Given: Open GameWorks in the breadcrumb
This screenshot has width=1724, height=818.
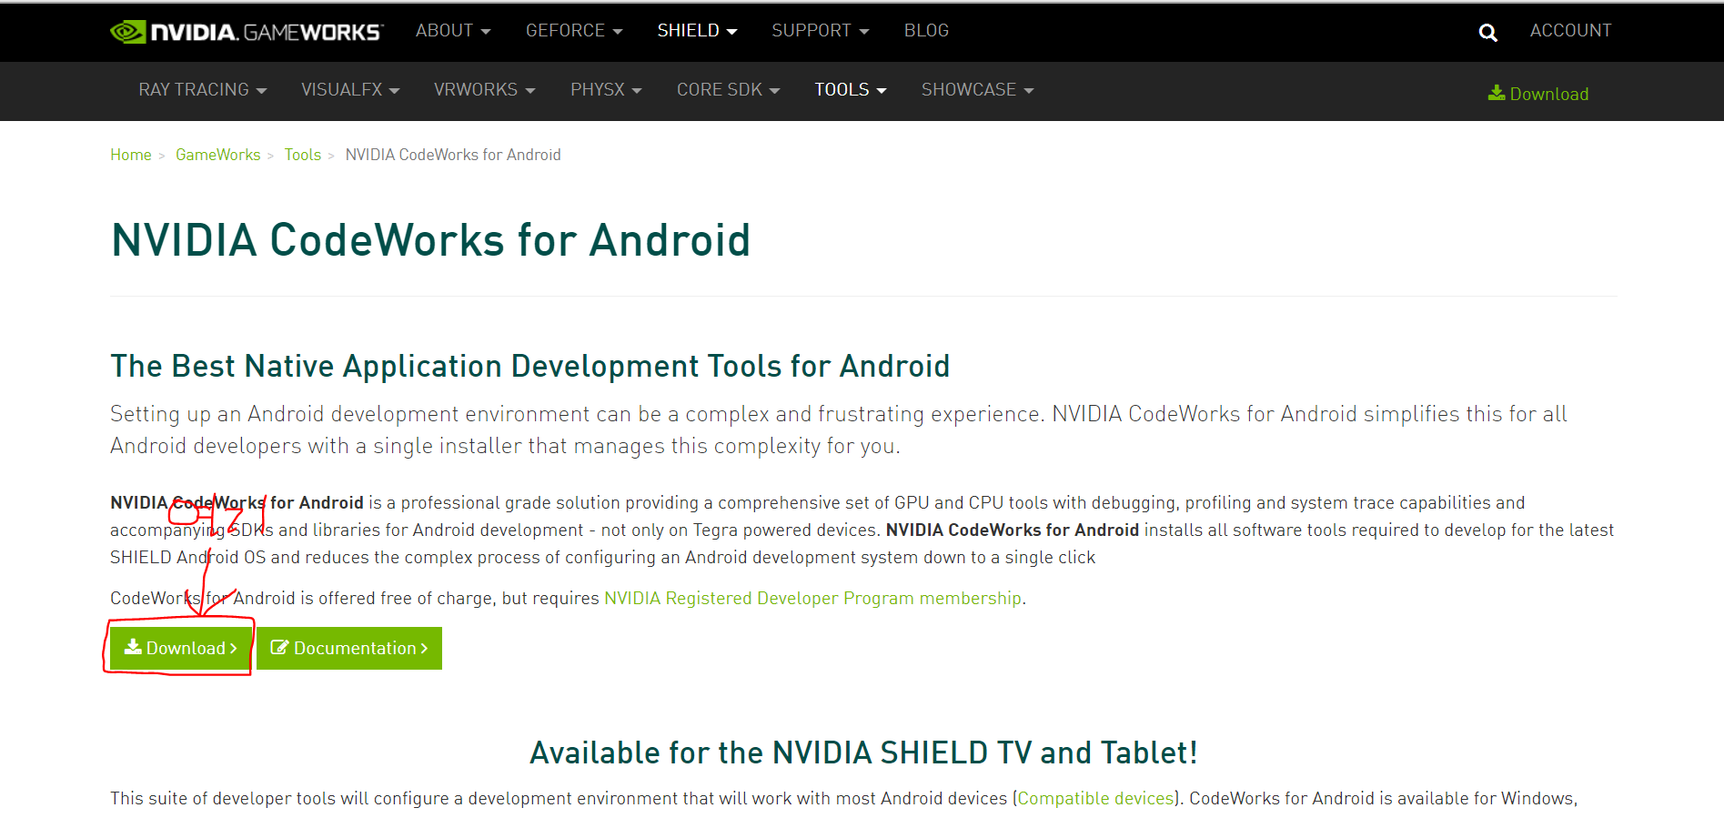Looking at the screenshot, I should click(x=218, y=155).
